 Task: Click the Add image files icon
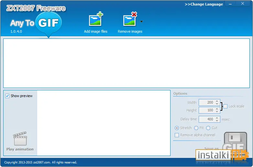[96, 19]
